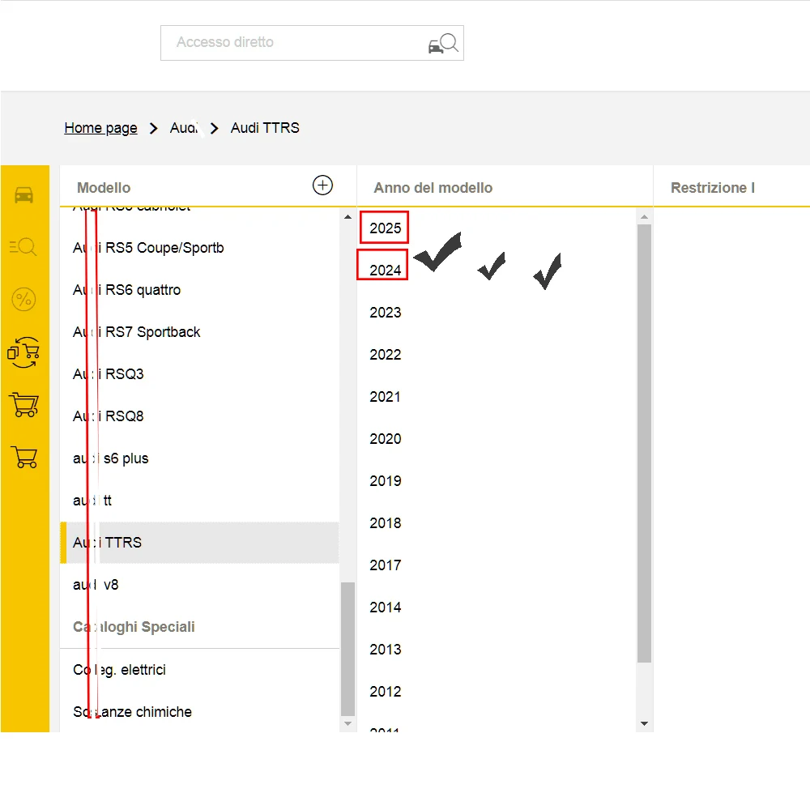Screen dimensions: 810x810
Task: Open the cart exchange icon in sidebar
Action: coord(23,352)
